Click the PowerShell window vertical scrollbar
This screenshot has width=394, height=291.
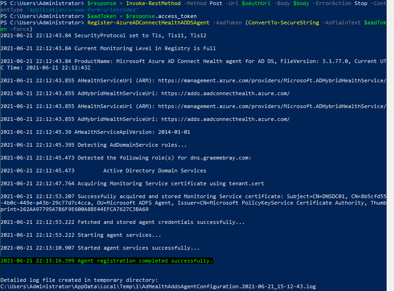390,145
